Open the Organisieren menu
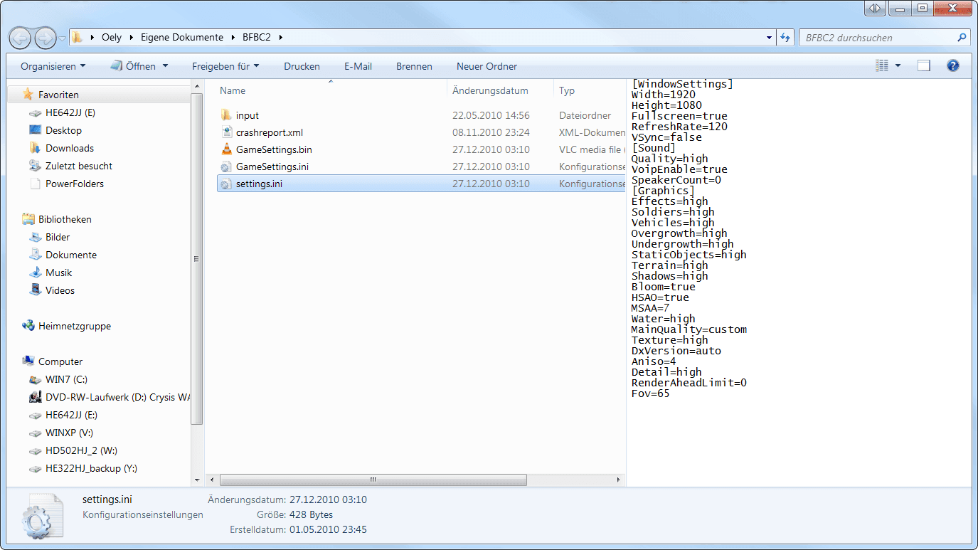 pyautogui.click(x=53, y=66)
